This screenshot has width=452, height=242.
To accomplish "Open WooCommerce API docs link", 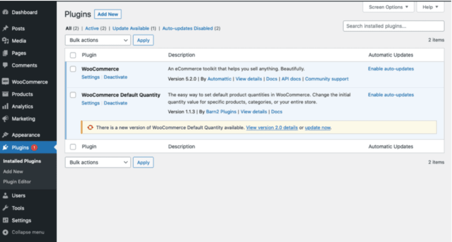I will pos(291,79).
